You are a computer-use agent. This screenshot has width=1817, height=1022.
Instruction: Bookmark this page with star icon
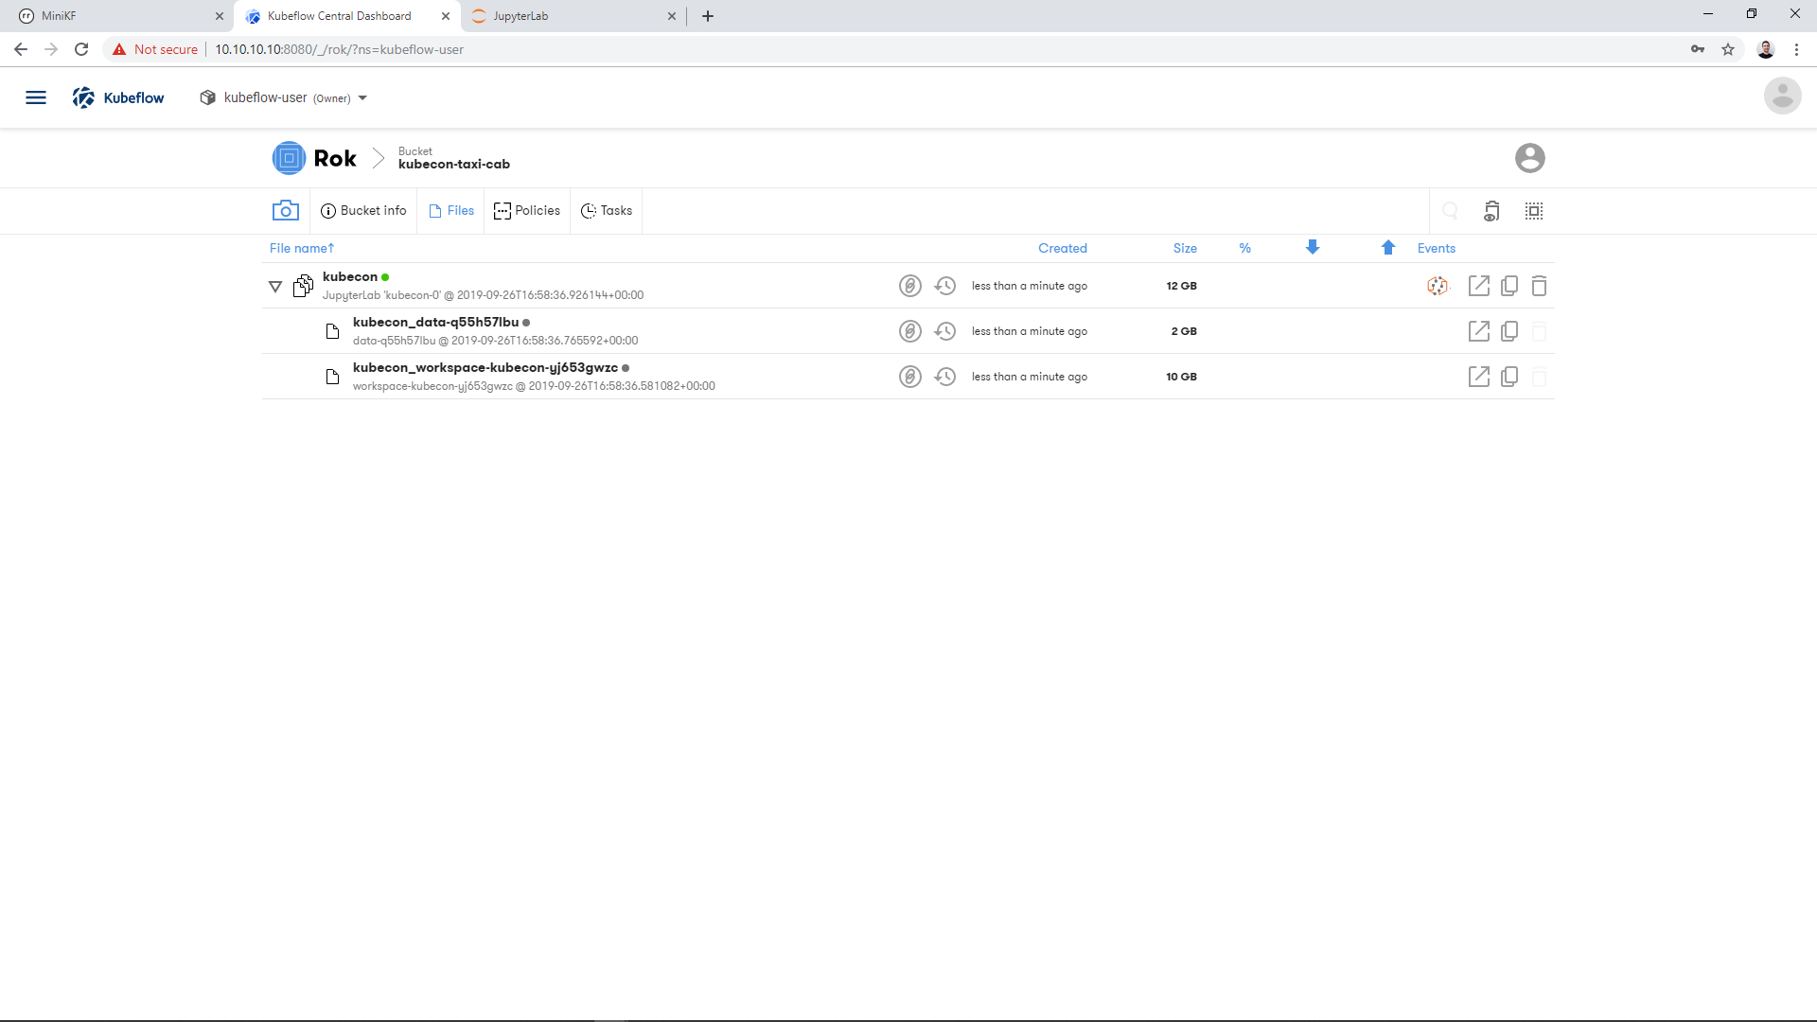pyautogui.click(x=1728, y=49)
